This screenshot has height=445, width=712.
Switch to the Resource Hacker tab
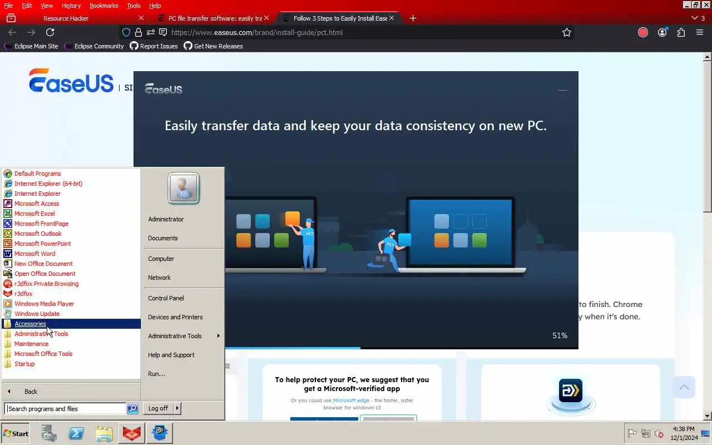(x=66, y=18)
